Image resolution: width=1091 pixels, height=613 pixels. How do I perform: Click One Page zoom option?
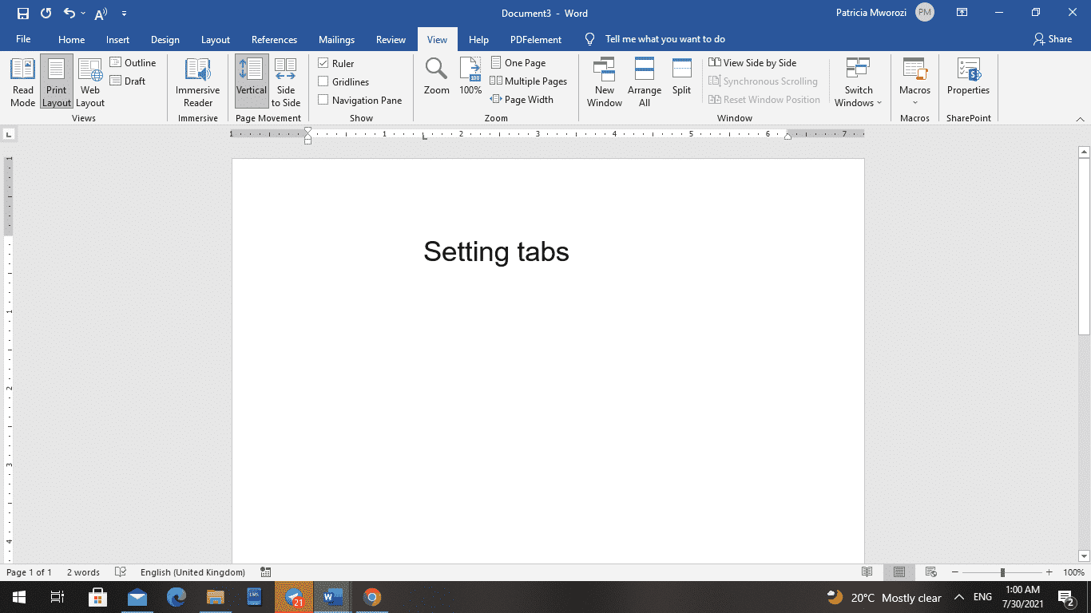pos(518,62)
